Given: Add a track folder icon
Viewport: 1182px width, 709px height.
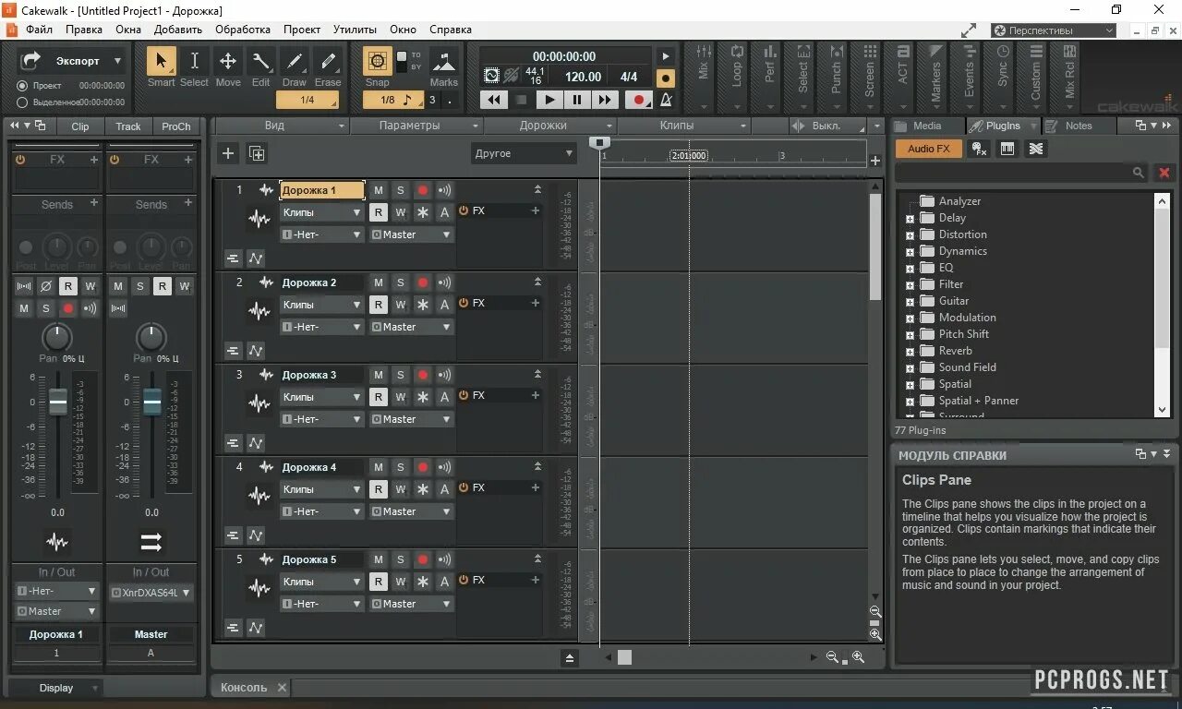Looking at the screenshot, I should point(257,153).
